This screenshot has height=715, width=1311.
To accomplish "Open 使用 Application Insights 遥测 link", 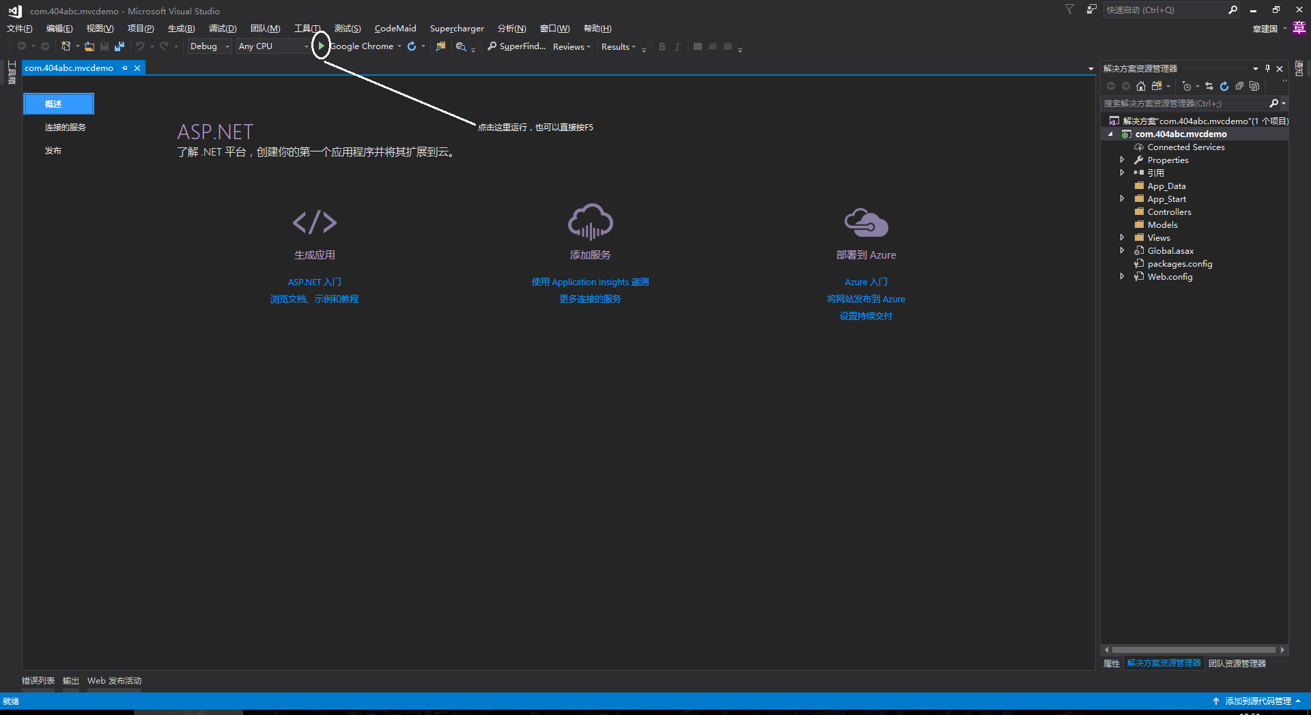I will pos(590,282).
